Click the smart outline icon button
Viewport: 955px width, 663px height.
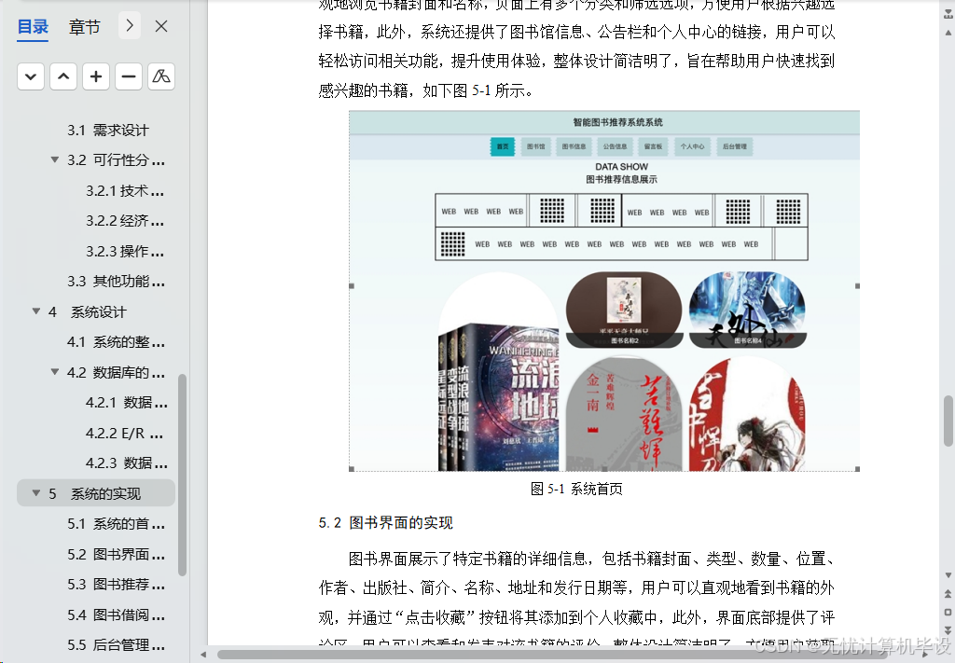click(161, 76)
